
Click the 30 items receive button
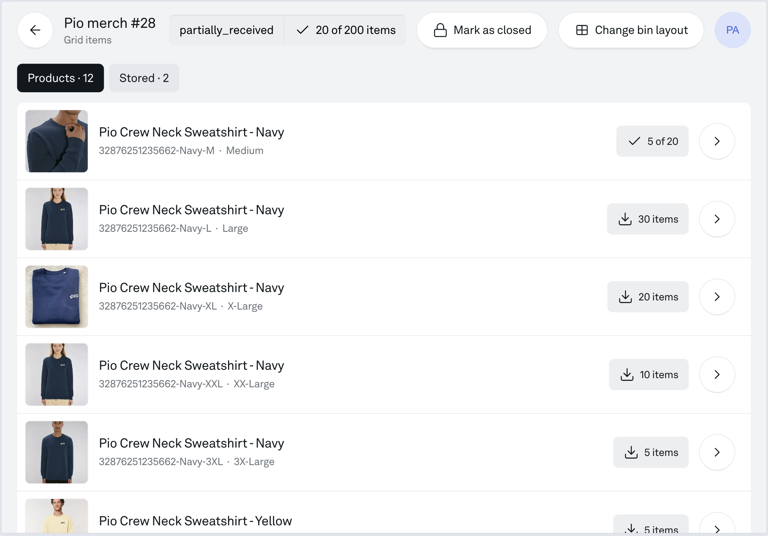coord(648,219)
